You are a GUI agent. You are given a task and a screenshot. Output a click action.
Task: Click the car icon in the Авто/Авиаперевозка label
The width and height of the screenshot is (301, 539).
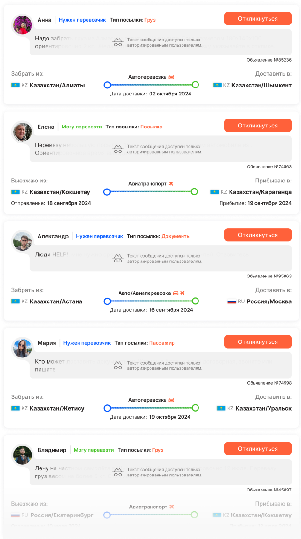(x=175, y=293)
